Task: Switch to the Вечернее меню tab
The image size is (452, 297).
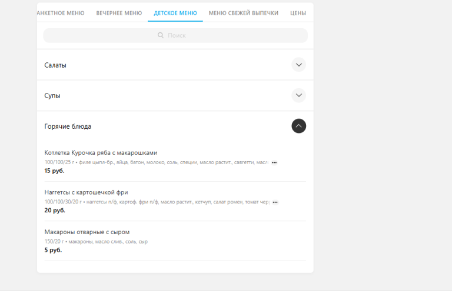Action: [119, 13]
